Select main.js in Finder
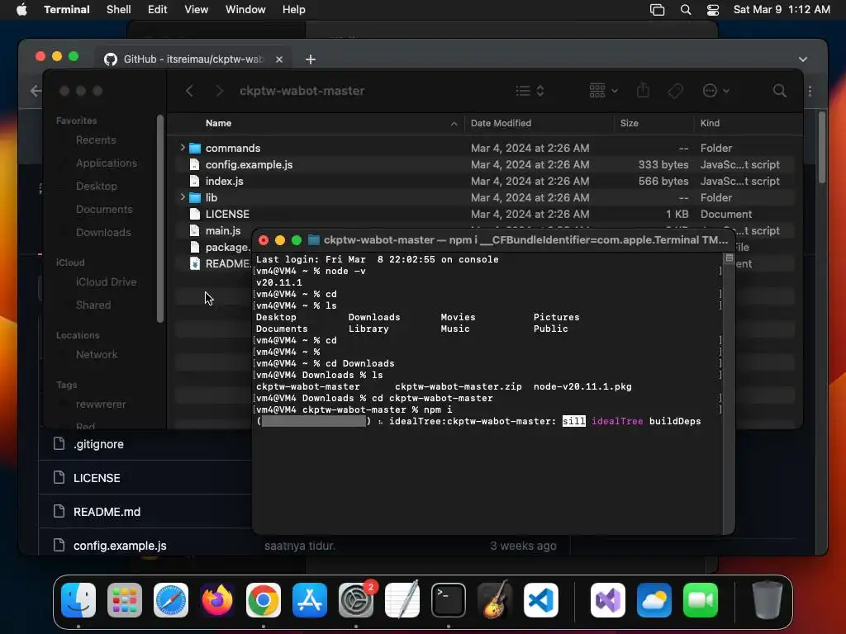Screen dimensions: 846x634 pyautogui.click(x=223, y=231)
